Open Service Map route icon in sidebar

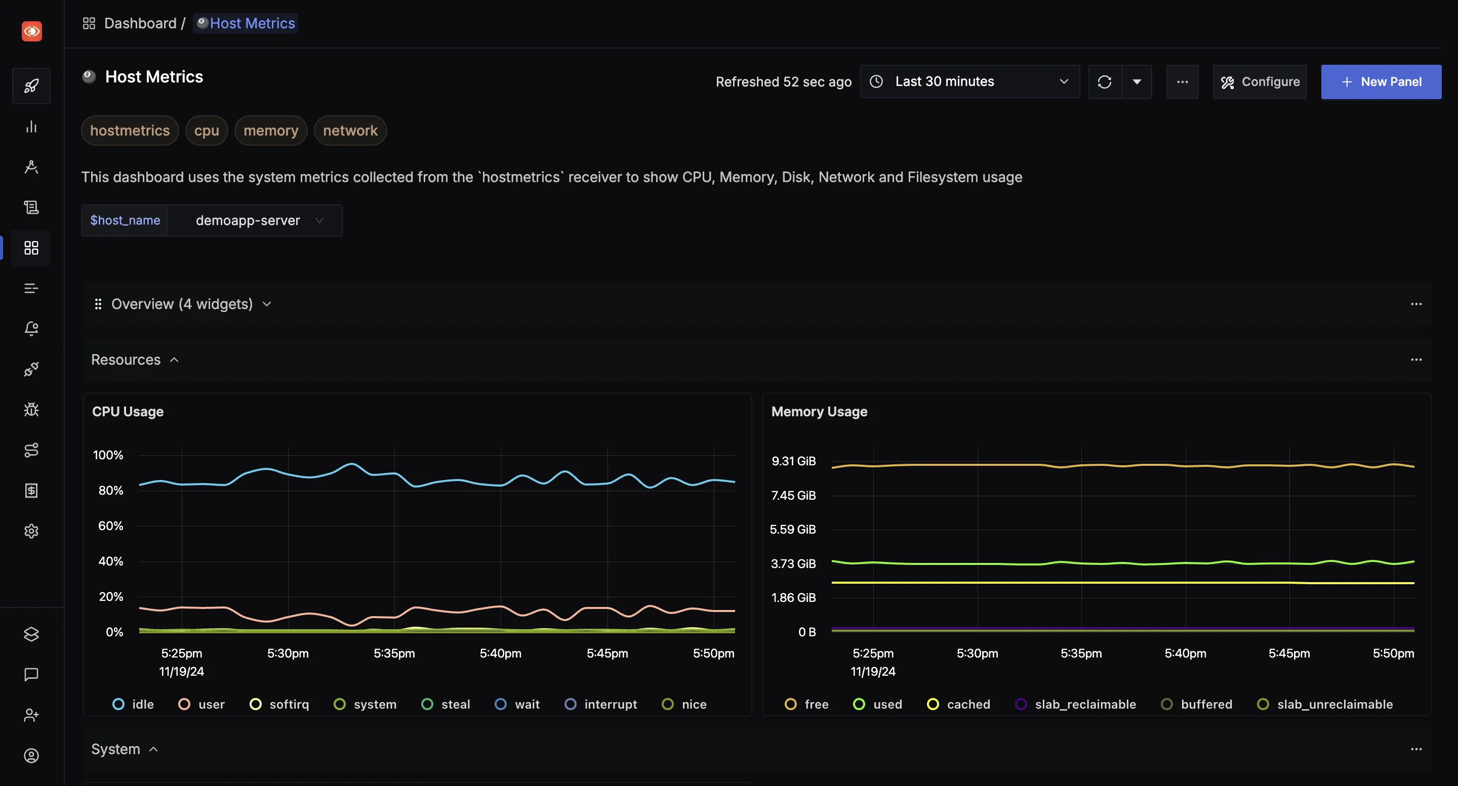[x=32, y=450]
